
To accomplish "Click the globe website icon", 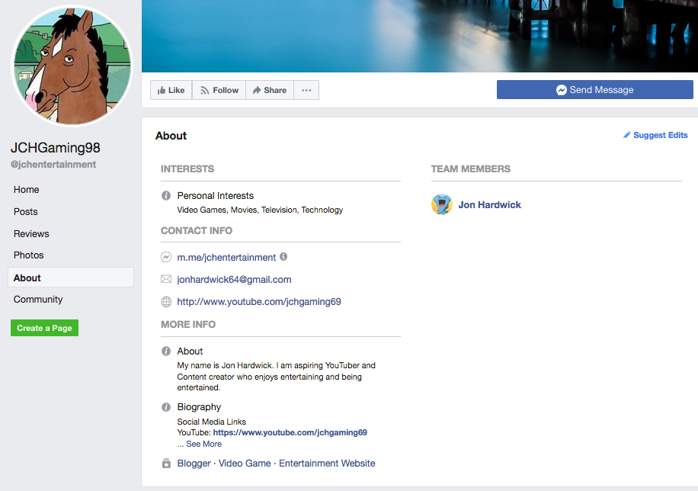I will pos(166,302).
